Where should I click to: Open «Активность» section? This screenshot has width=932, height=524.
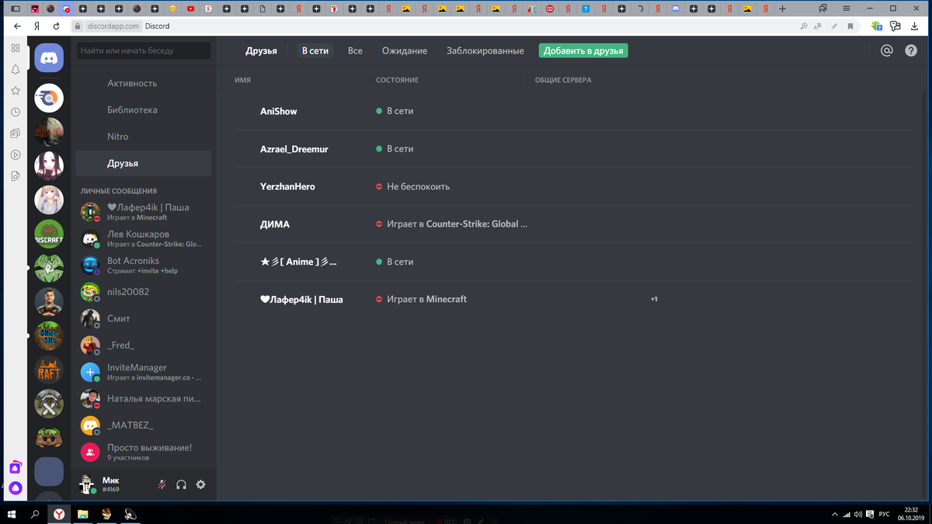144,83
